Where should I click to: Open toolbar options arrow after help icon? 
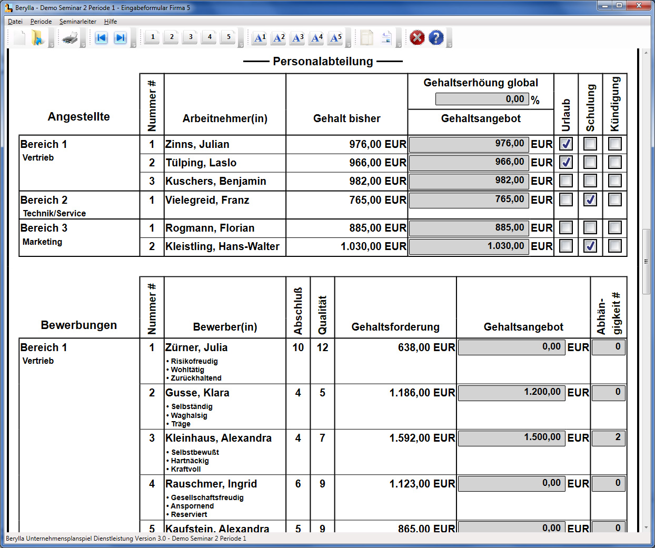pyautogui.click(x=449, y=45)
